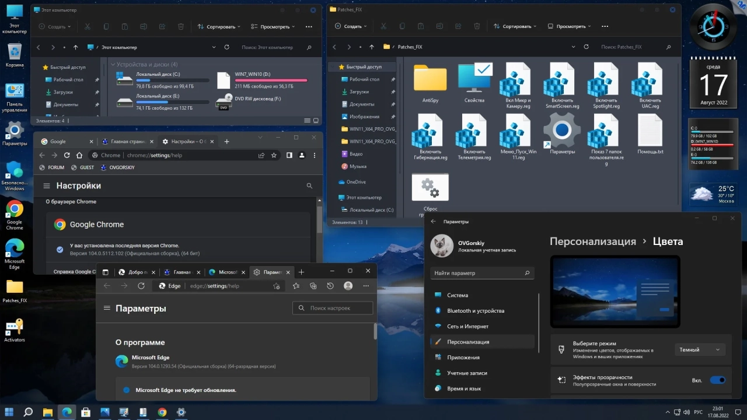This screenshot has height=420, width=747.
Task: Click the cut scissors icon in Этот компьютер window
Action: tap(87, 26)
